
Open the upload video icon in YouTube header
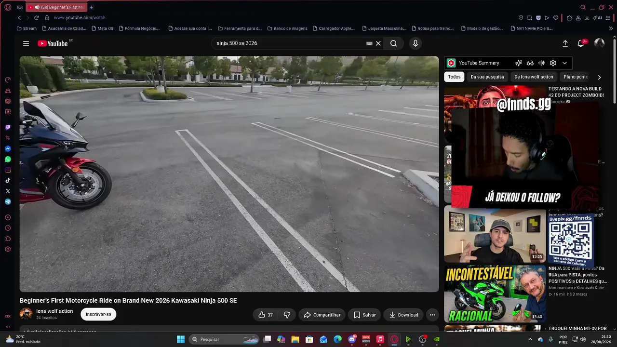click(x=565, y=43)
